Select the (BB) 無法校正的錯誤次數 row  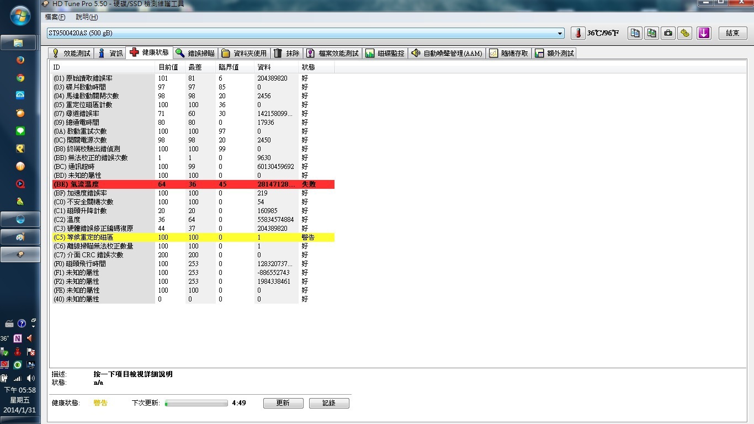tap(193, 157)
